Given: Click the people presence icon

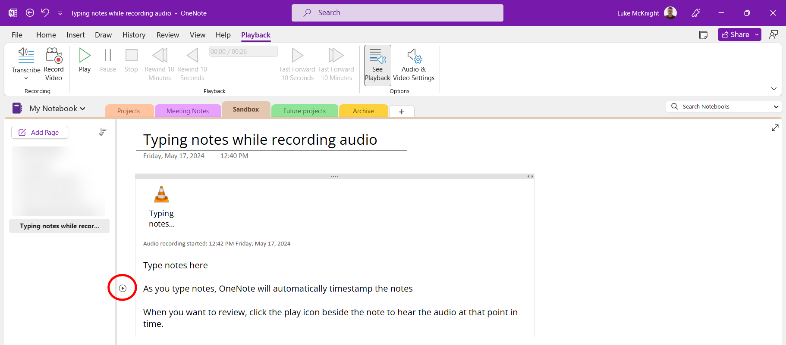Looking at the screenshot, I should (773, 34).
